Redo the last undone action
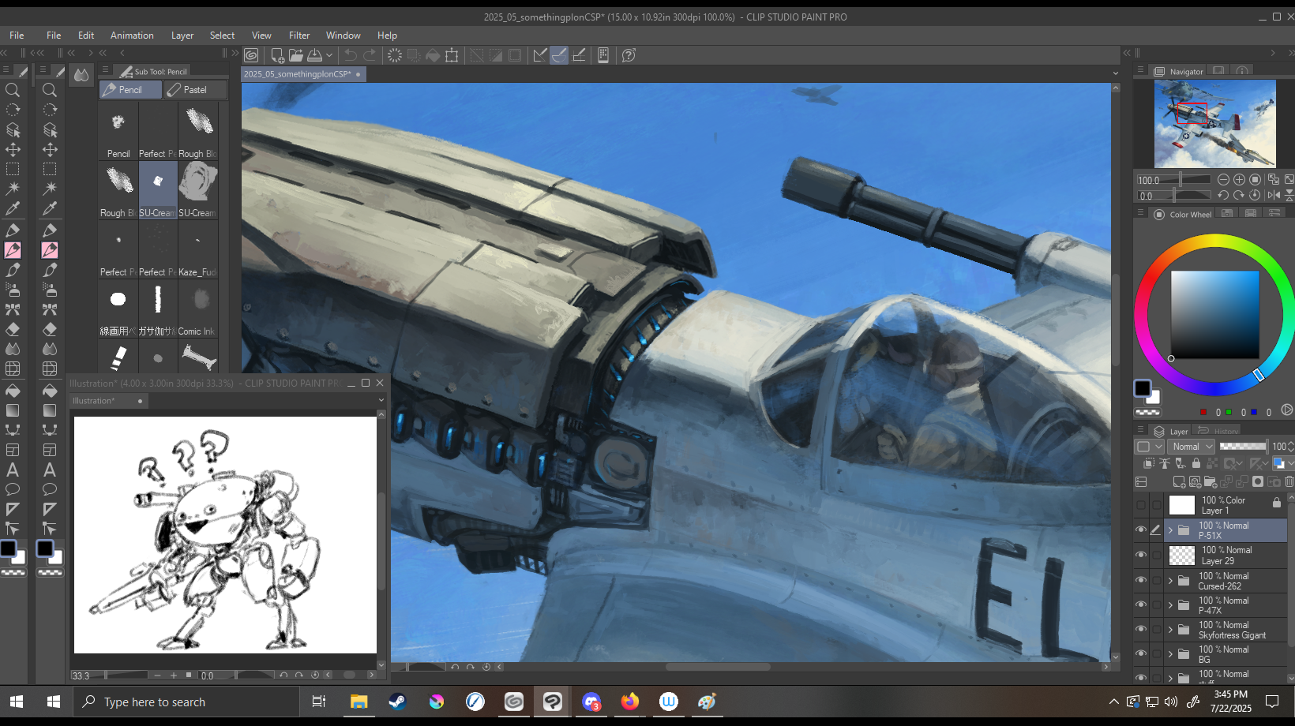This screenshot has width=1295, height=726. 370,55
